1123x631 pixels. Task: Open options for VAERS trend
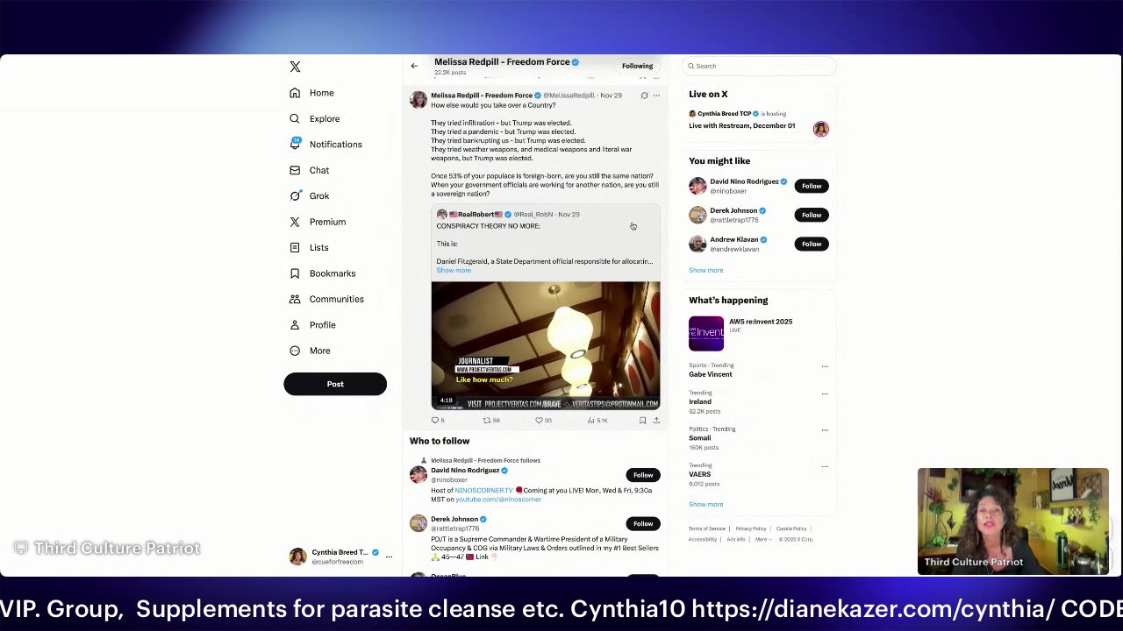coord(825,466)
